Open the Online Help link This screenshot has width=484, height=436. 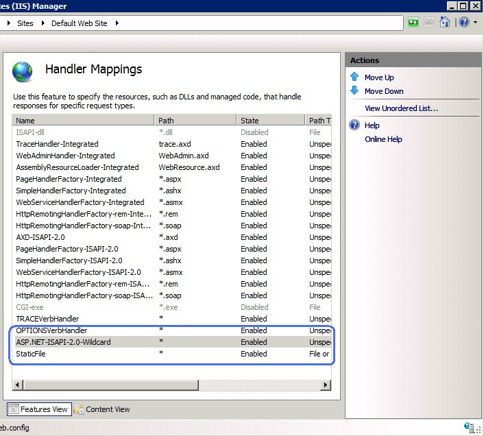click(x=383, y=139)
